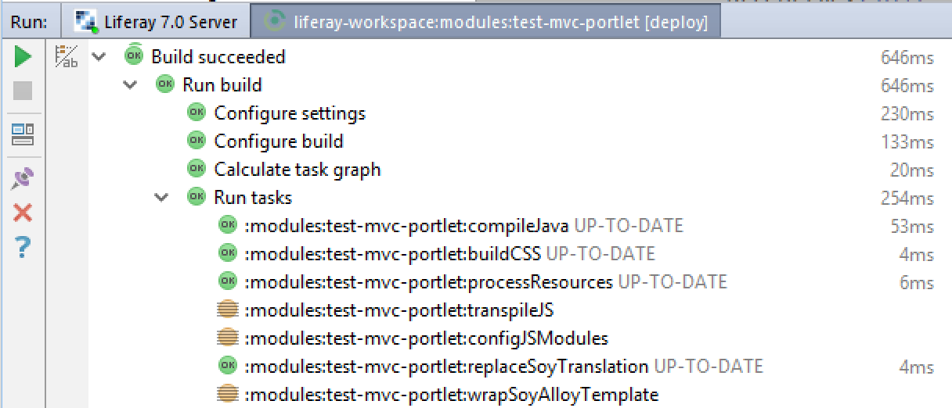Click the 133ms duration for Configure build
Viewport: 952px width, 408px height.
(907, 142)
